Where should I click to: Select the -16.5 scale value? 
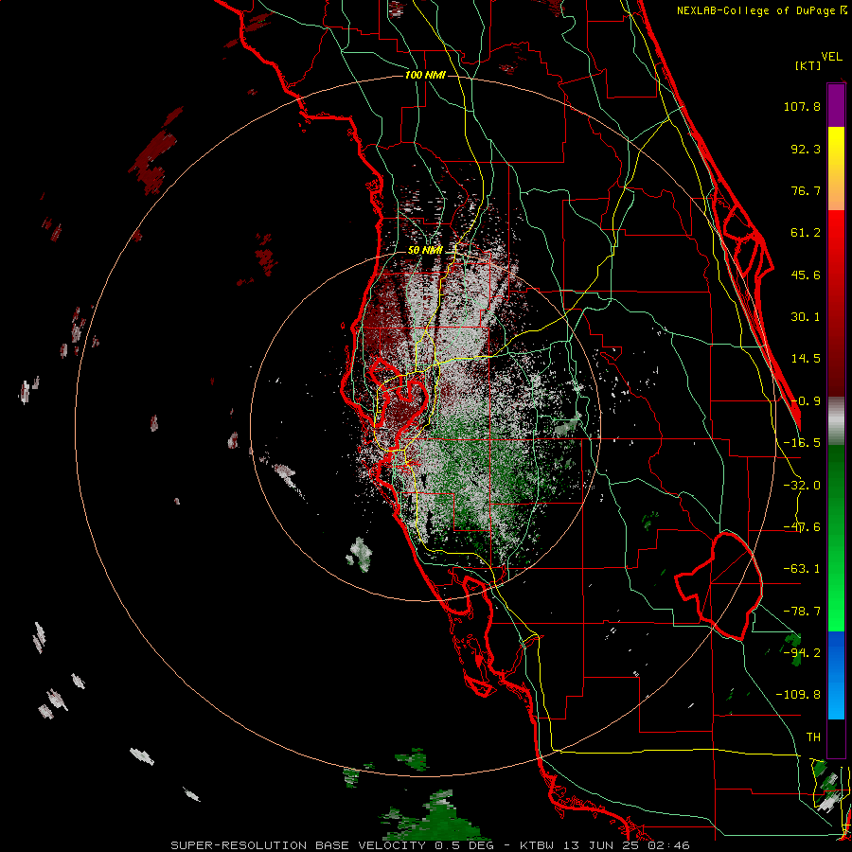point(802,443)
